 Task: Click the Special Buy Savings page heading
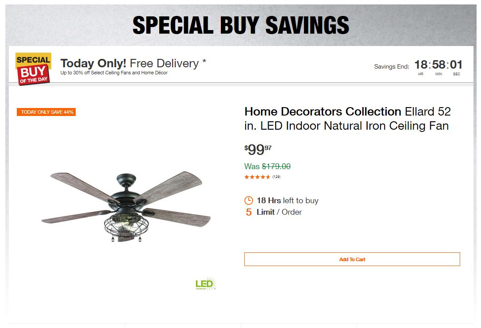tap(241, 25)
